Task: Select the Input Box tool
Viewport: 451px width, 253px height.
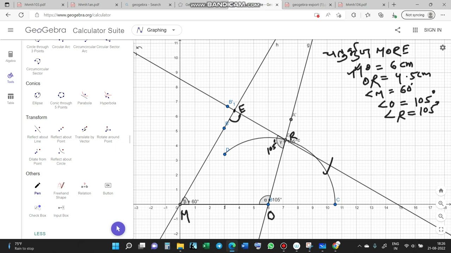Action: (x=61, y=211)
